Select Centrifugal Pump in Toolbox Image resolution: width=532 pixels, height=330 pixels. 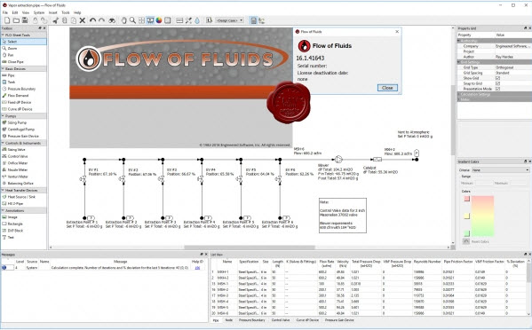[20, 130]
